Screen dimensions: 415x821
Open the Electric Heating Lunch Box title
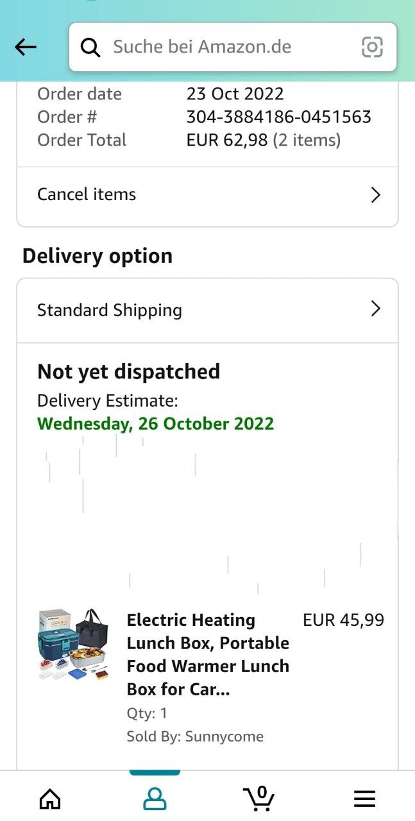208,655
